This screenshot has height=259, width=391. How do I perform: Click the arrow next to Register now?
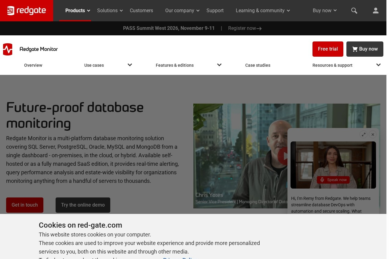tap(259, 28)
